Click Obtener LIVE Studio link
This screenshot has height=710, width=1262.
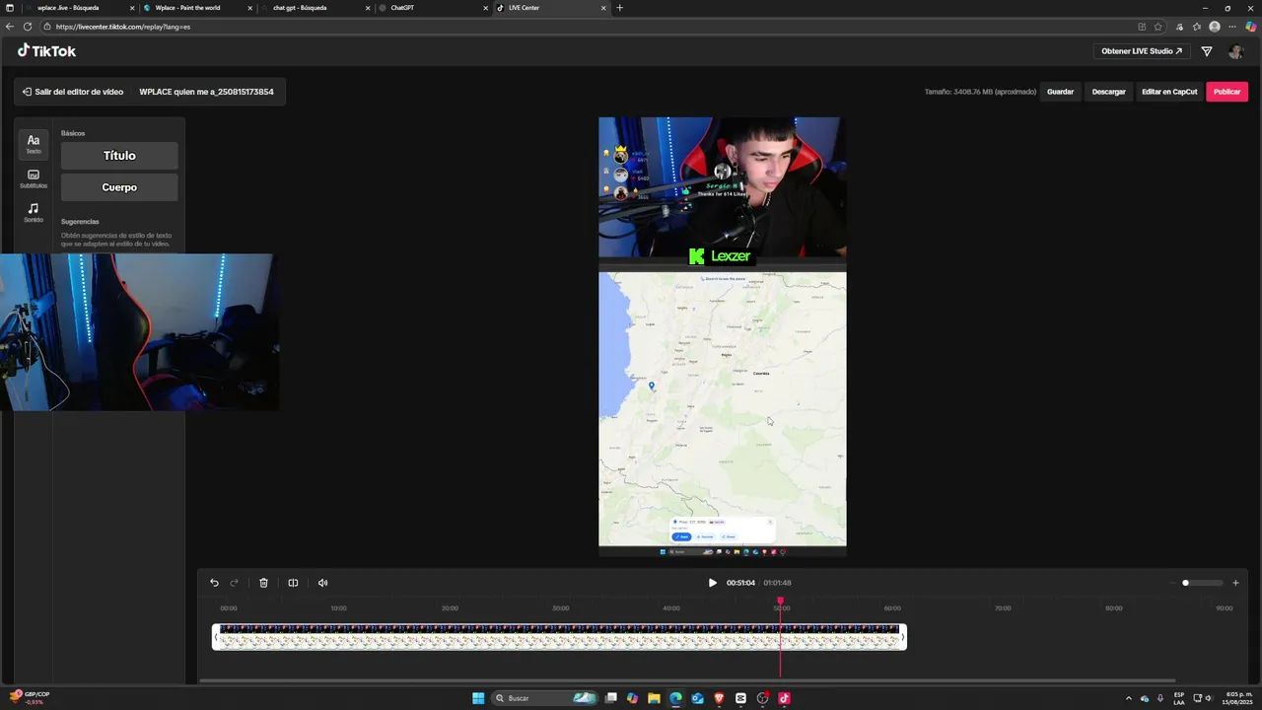click(1141, 51)
